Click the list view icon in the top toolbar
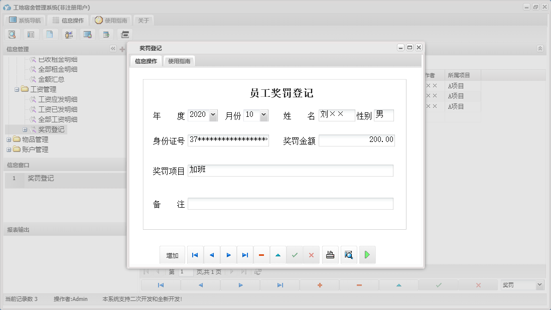This screenshot has height=310, width=551. coord(31,34)
